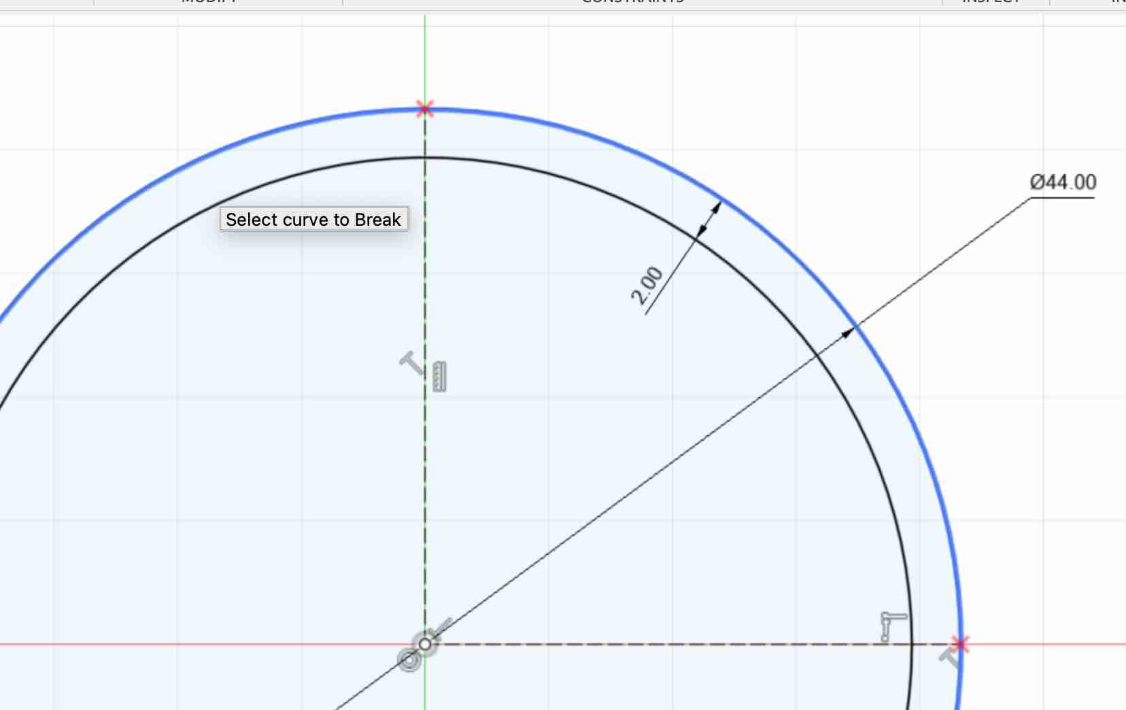Click the perpendicular constraint icon beside the vertical construction line

[x=411, y=363]
